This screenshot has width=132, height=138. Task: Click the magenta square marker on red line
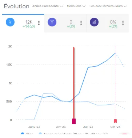click(74, 121)
